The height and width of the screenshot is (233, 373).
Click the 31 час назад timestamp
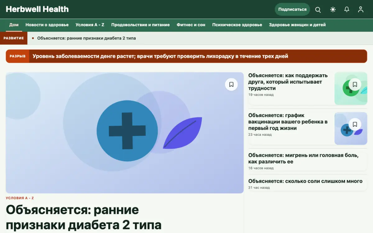259,188
